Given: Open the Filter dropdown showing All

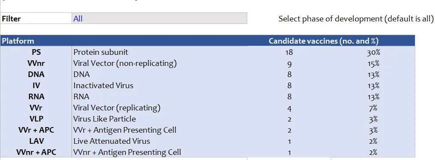Looking at the screenshot, I should [159, 18].
